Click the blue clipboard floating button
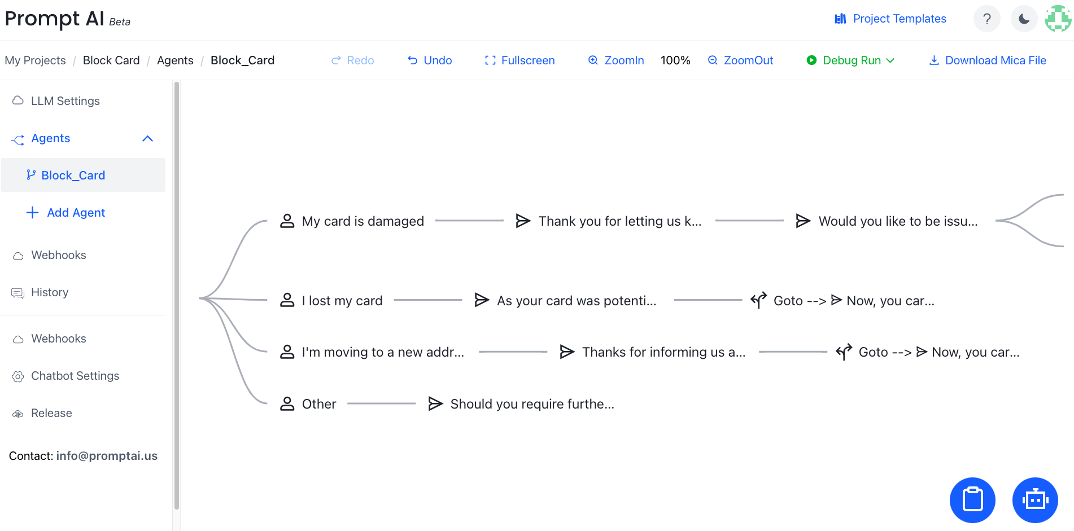This screenshot has height=531, width=1074. pos(972,500)
